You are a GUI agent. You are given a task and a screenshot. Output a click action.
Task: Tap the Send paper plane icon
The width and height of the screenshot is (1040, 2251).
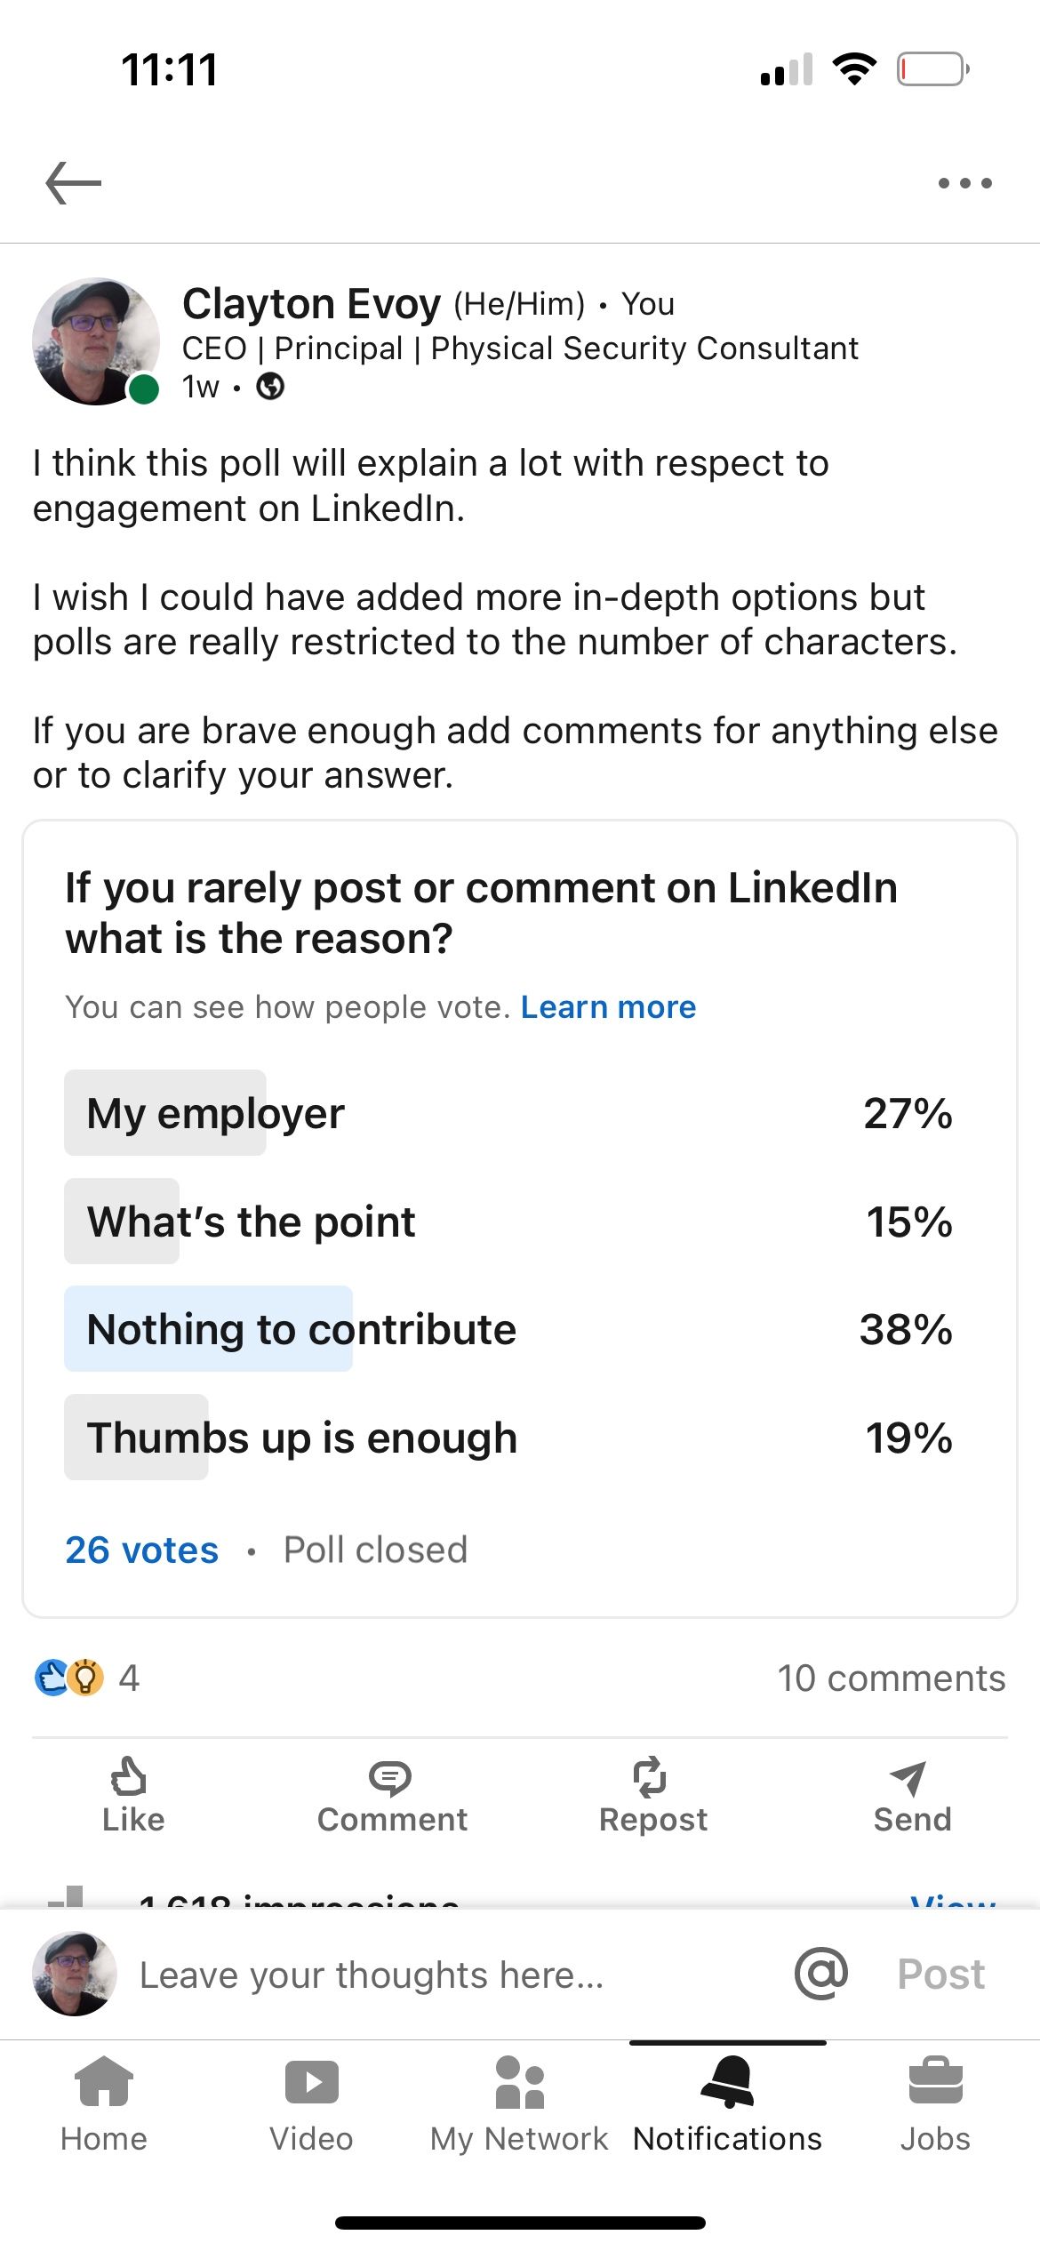click(x=909, y=1777)
